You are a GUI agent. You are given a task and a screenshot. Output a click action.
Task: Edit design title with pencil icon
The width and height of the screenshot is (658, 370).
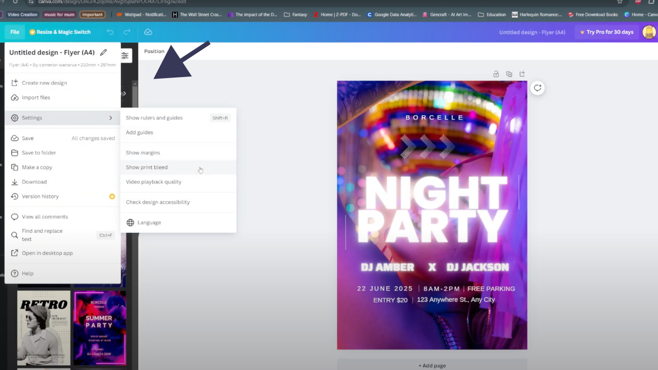click(x=103, y=52)
